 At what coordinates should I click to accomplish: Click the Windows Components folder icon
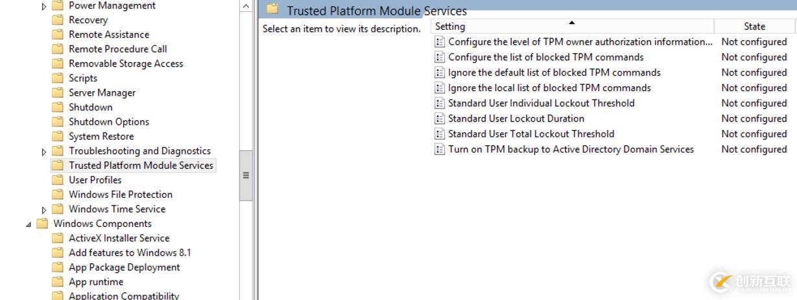point(43,224)
